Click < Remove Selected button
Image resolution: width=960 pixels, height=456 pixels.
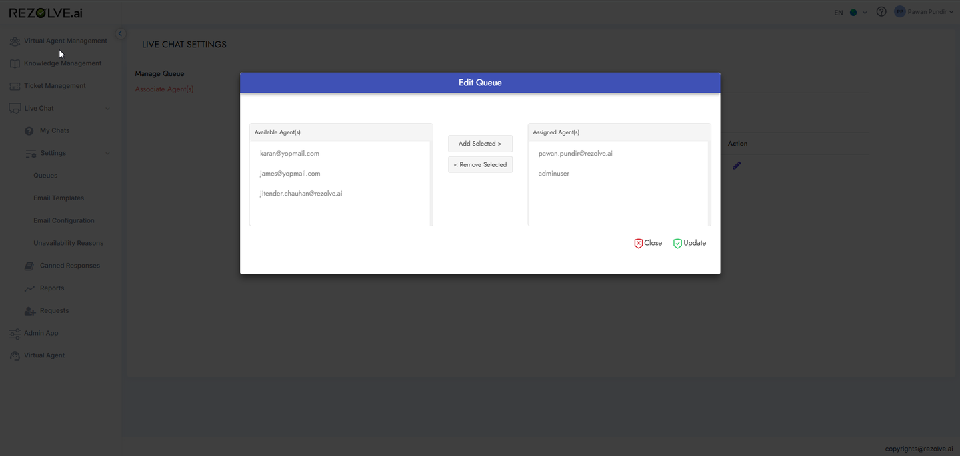pos(480,164)
